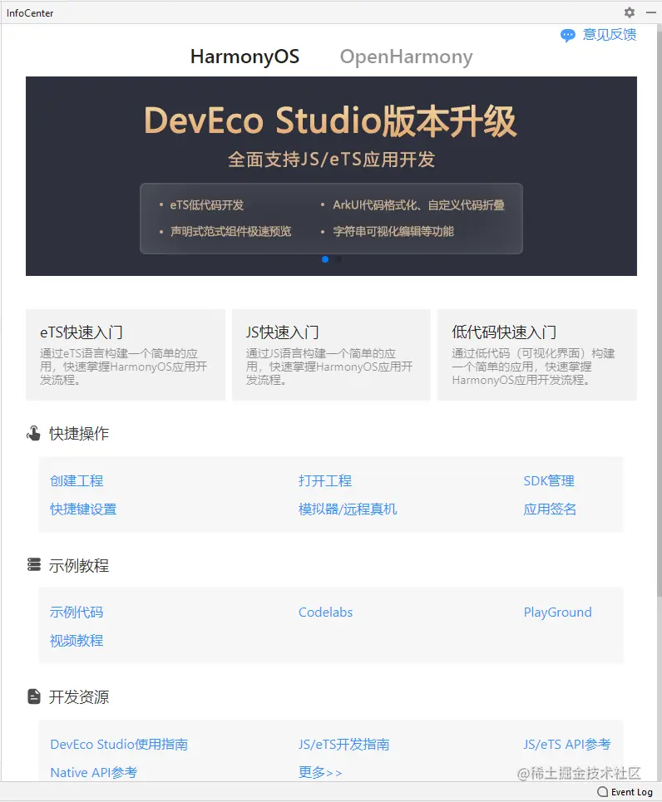The image size is (662, 802).
Task: Click the feedback chat bubble icon
Action: click(x=568, y=35)
